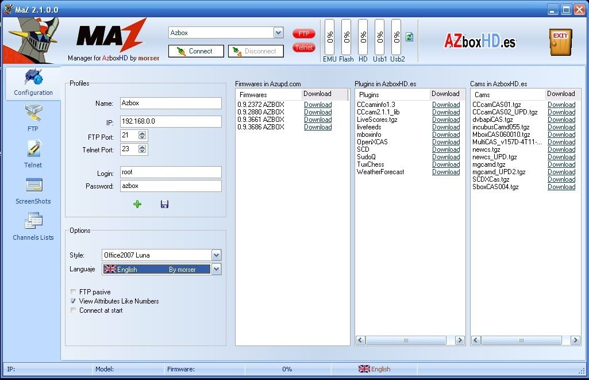This screenshot has width=589, height=380.
Task: Click the profile Name input field
Action: coord(171,103)
